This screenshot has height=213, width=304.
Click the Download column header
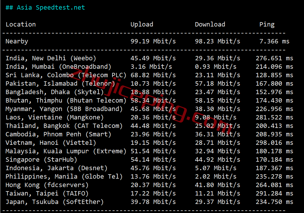point(210,24)
